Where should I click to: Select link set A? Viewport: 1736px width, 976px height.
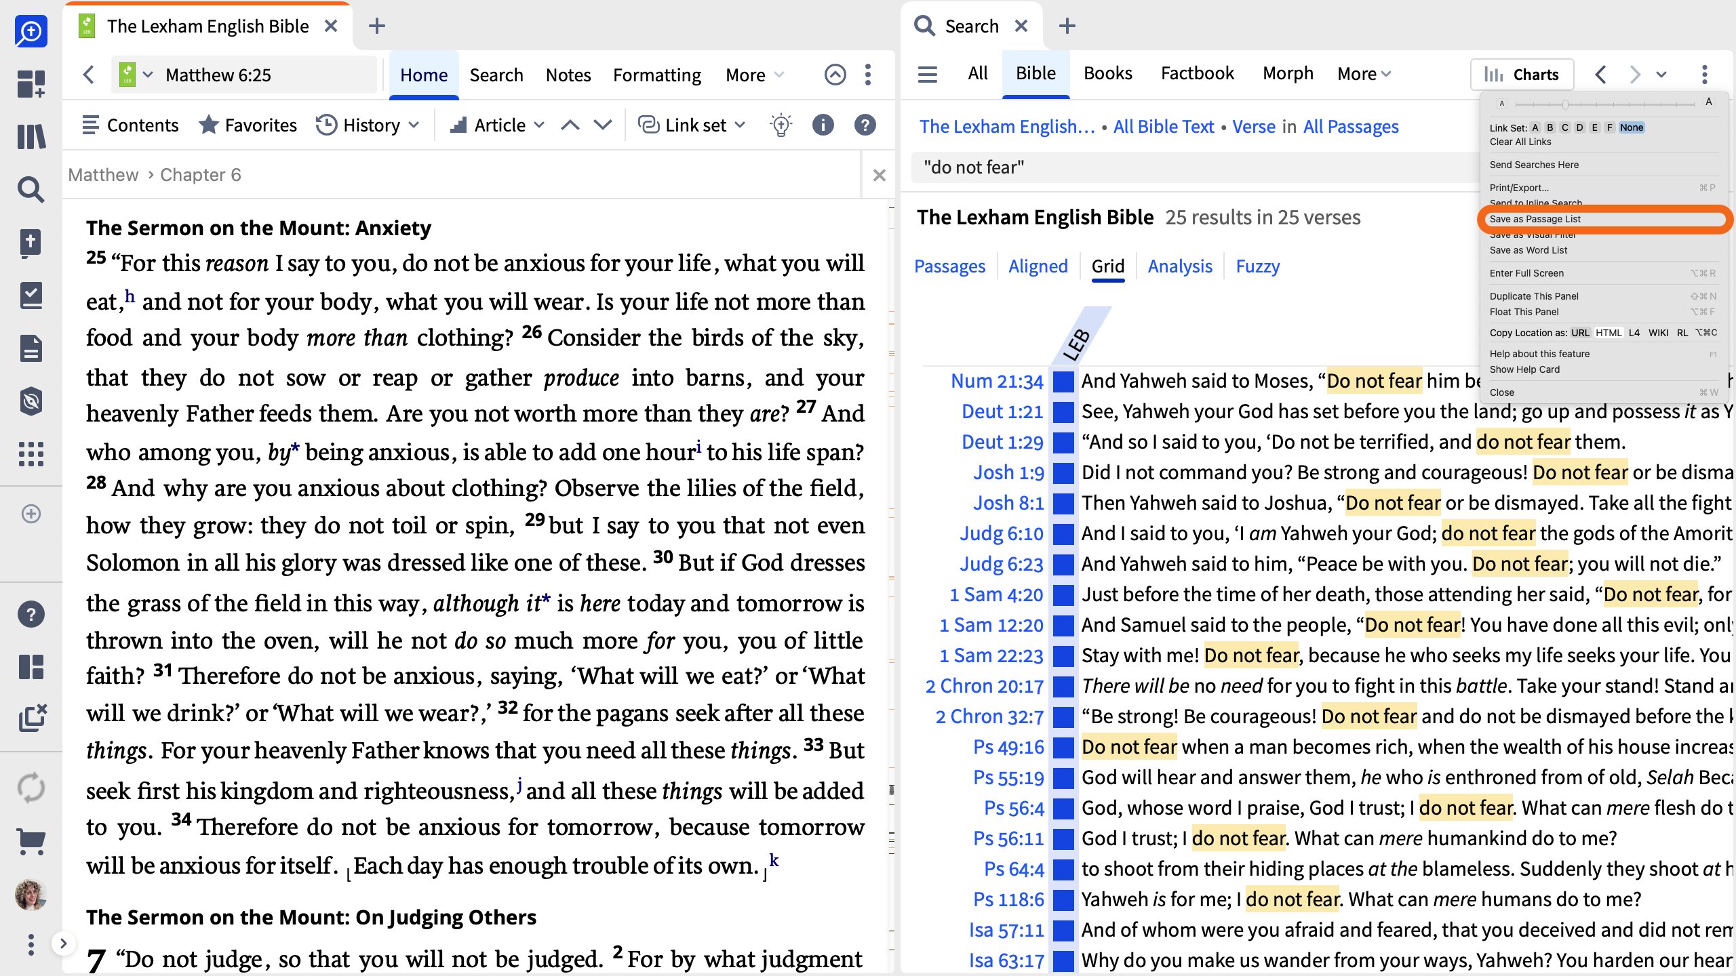tap(1535, 127)
